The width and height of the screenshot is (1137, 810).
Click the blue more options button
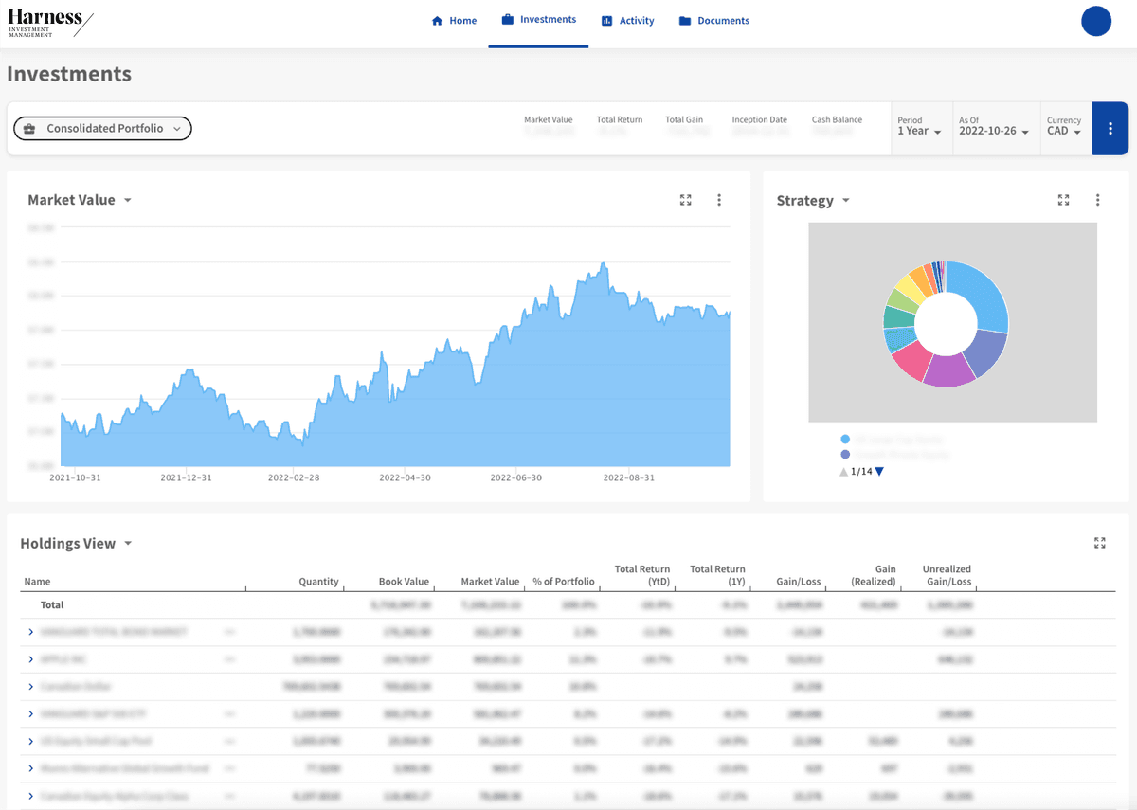point(1110,129)
